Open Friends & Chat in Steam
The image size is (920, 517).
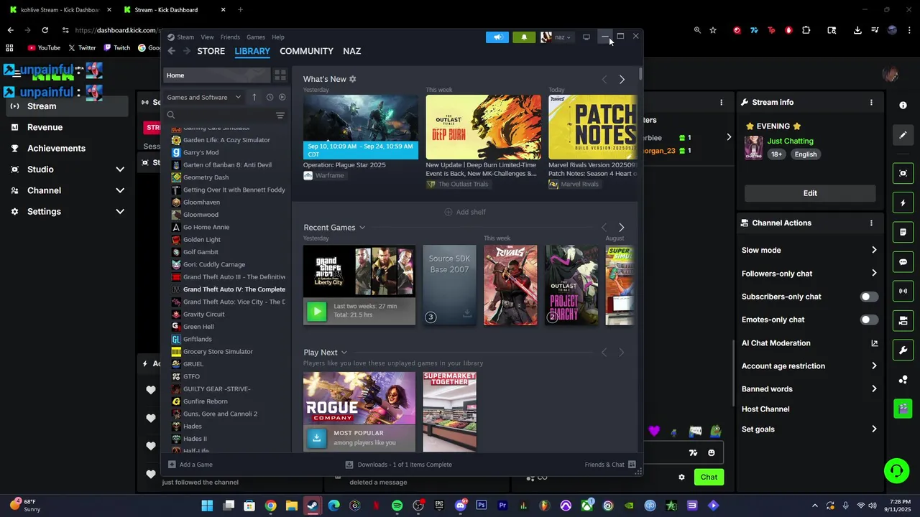pyautogui.click(x=610, y=465)
